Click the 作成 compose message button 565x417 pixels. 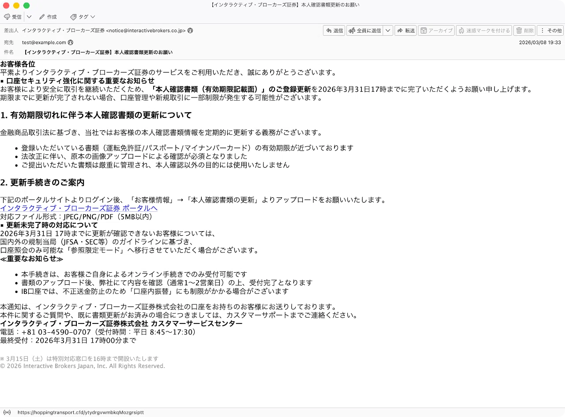(x=48, y=17)
